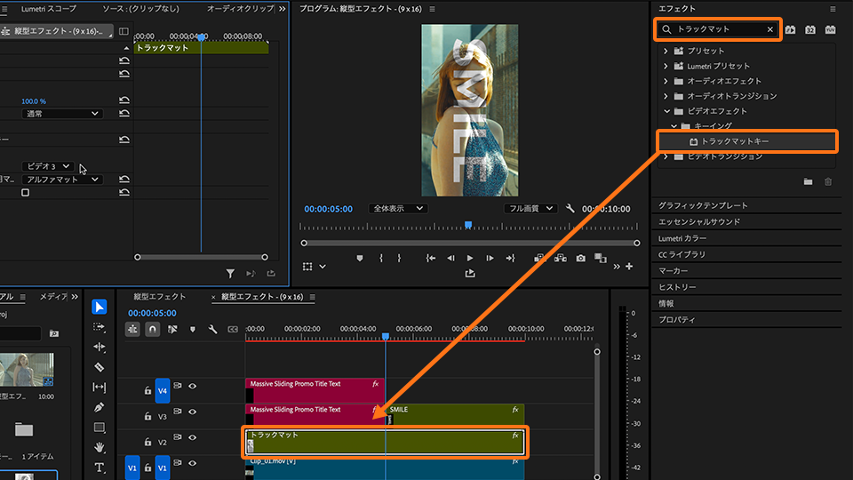Toggle V2 track lock
Image resolution: width=853 pixels, height=480 pixels.
(x=147, y=443)
